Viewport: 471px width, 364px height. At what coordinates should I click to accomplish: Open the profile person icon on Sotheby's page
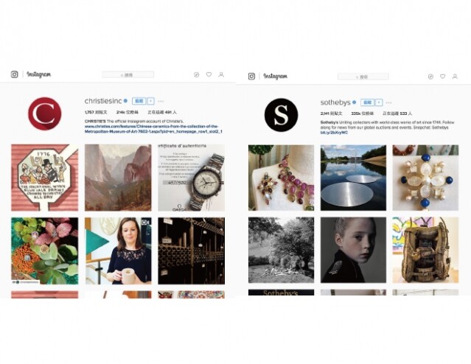click(455, 77)
